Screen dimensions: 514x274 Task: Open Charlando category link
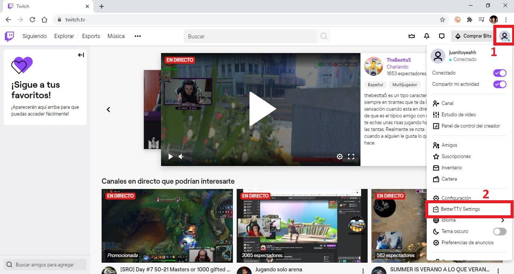pyautogui.click(x=397, y=67)
